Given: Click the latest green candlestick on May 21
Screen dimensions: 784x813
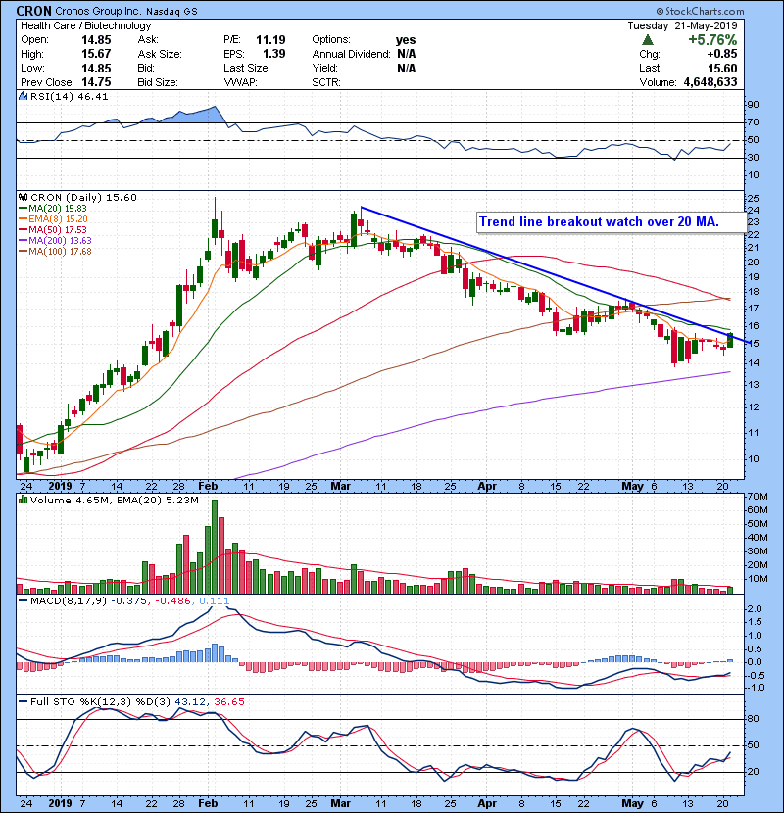Looking at the screenshot, I should coord(730,341).
